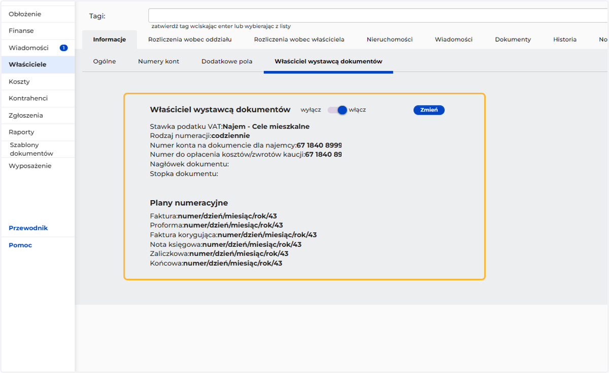The image size is (609, 373).
Task: Go to Wiadomości in the sidebar
Action: 28,48
